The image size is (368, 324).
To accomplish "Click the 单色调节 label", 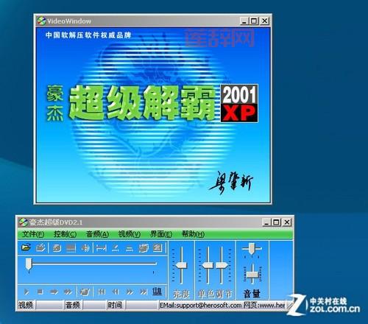I will tap(215, 294).
